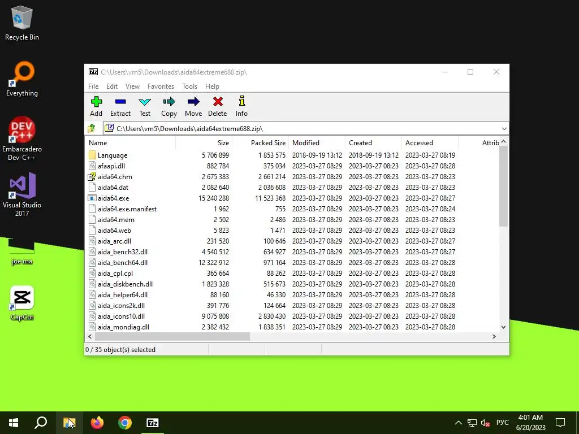This screenshot has height=434, width=579.
Task: Click the vertical scrollbar up arrow
Action: click(x=504, y=141)
